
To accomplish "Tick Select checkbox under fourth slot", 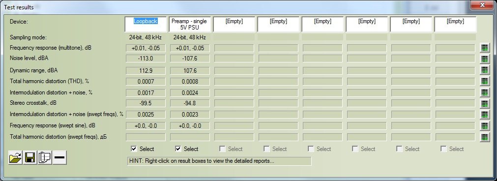I will coord(267,149).
